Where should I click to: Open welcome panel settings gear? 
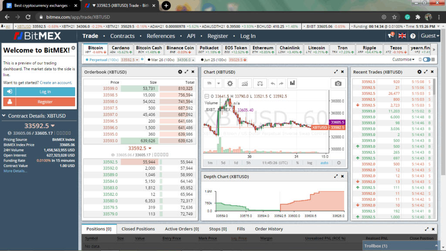pyautogui.click(x=73, y=48)
